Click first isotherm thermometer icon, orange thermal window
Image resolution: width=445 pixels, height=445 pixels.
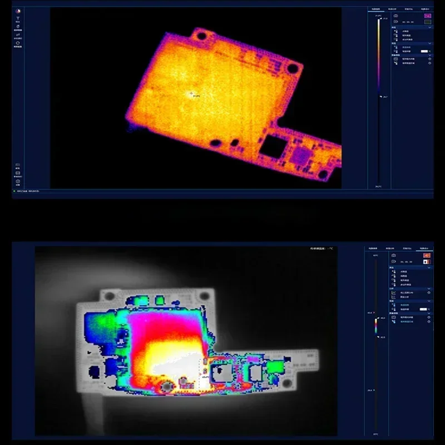pyautogui.click(x=396, y=47)
